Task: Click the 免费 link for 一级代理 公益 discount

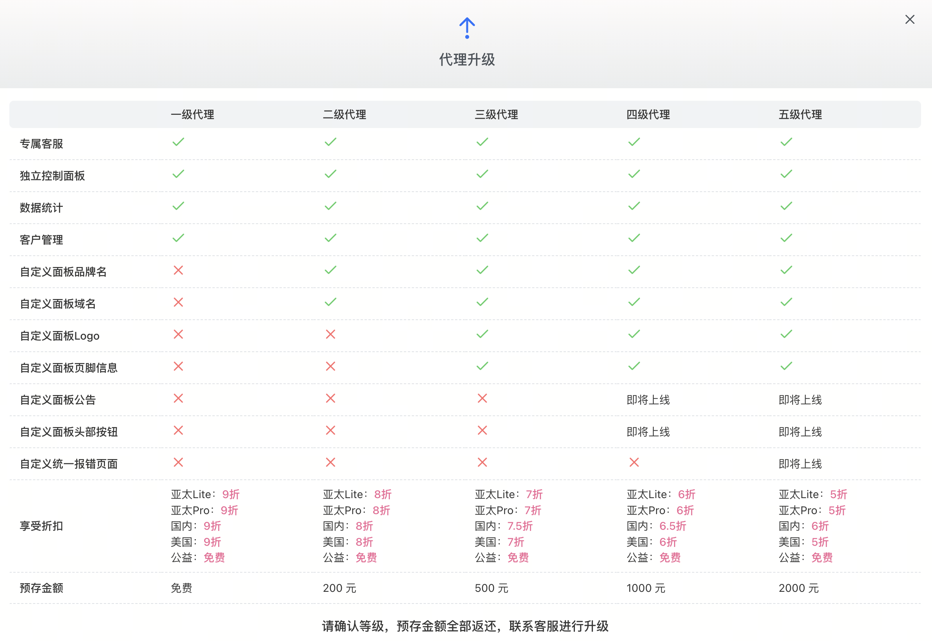Action: click(214, 557)
